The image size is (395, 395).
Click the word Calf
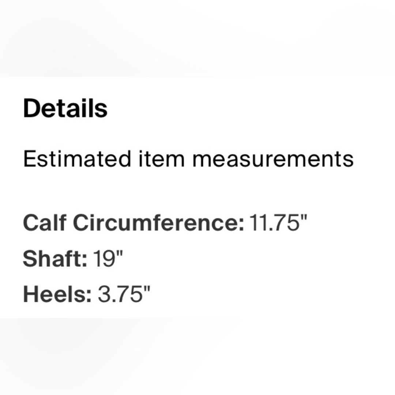45,223
